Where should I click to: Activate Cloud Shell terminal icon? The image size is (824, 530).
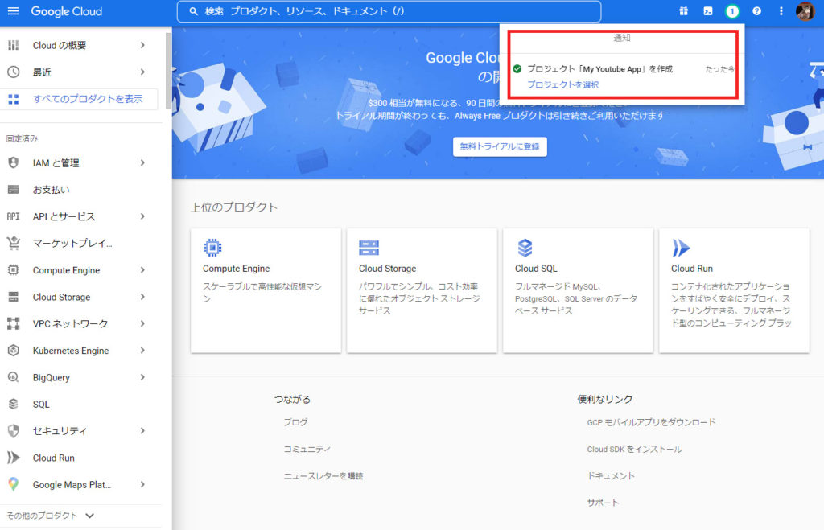click(x=708, y=11)
